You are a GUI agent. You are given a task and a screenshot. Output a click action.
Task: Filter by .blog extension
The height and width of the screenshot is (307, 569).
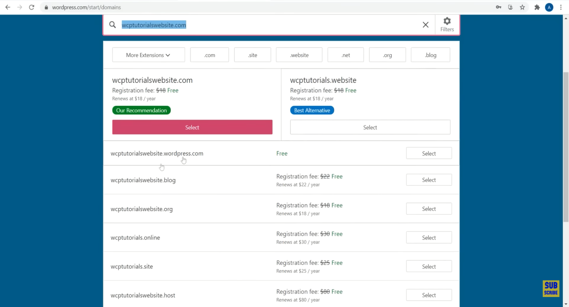coord(430,55)
